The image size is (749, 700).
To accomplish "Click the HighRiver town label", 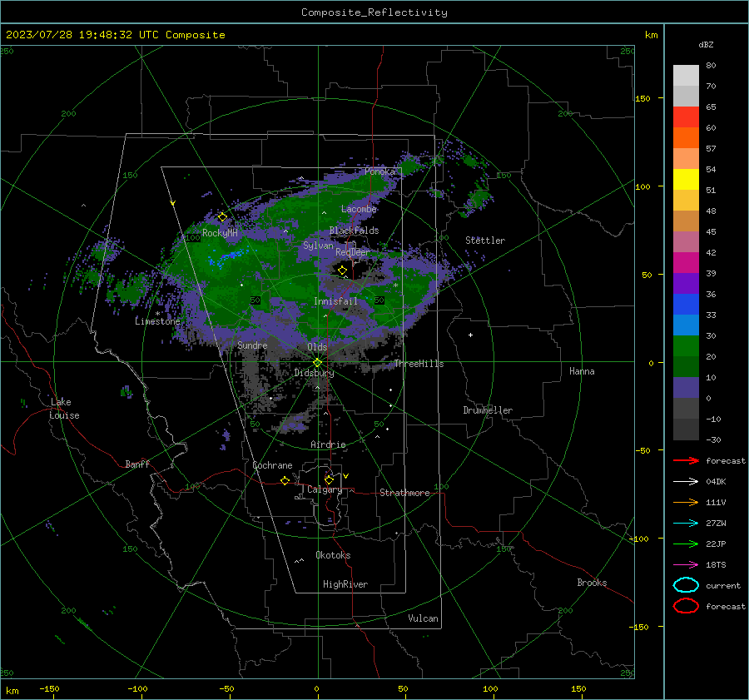I will click(x=345, y=584).
